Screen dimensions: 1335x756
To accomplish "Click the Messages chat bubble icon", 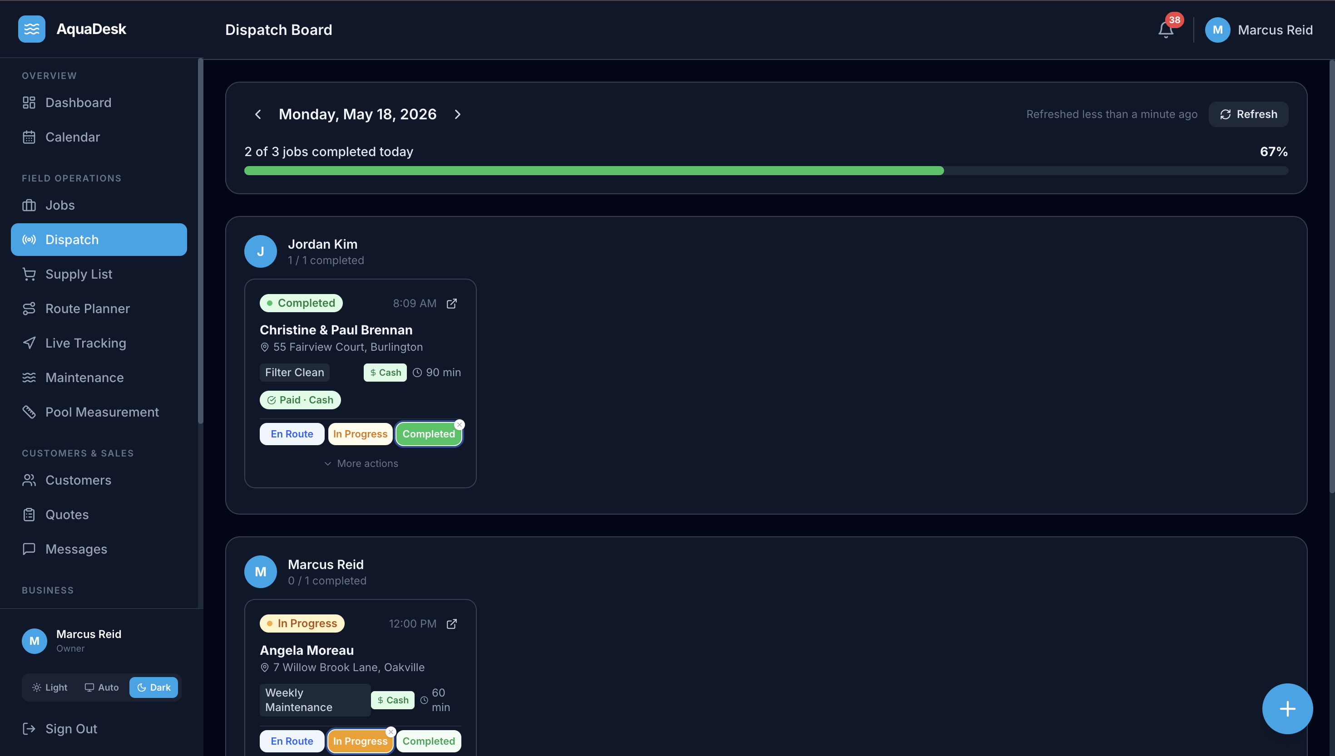I will (x=29, y=549).
